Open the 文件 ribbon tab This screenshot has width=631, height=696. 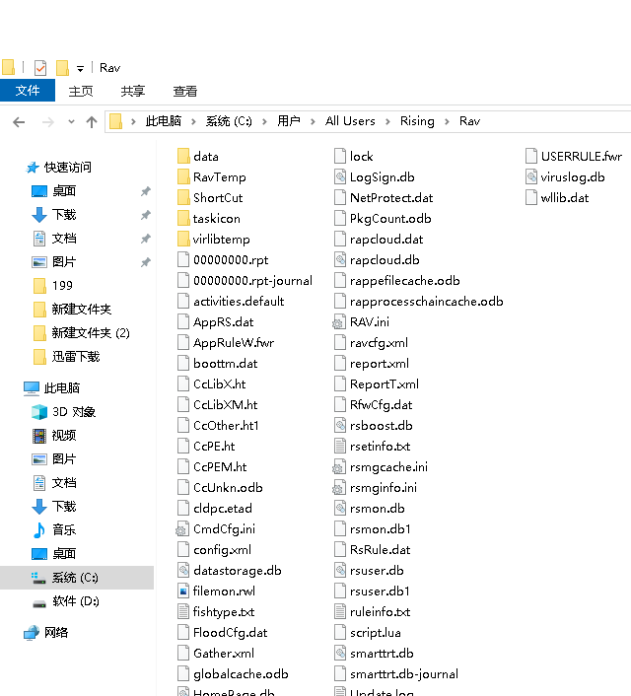pyautogui.click(x=28, y=91)
